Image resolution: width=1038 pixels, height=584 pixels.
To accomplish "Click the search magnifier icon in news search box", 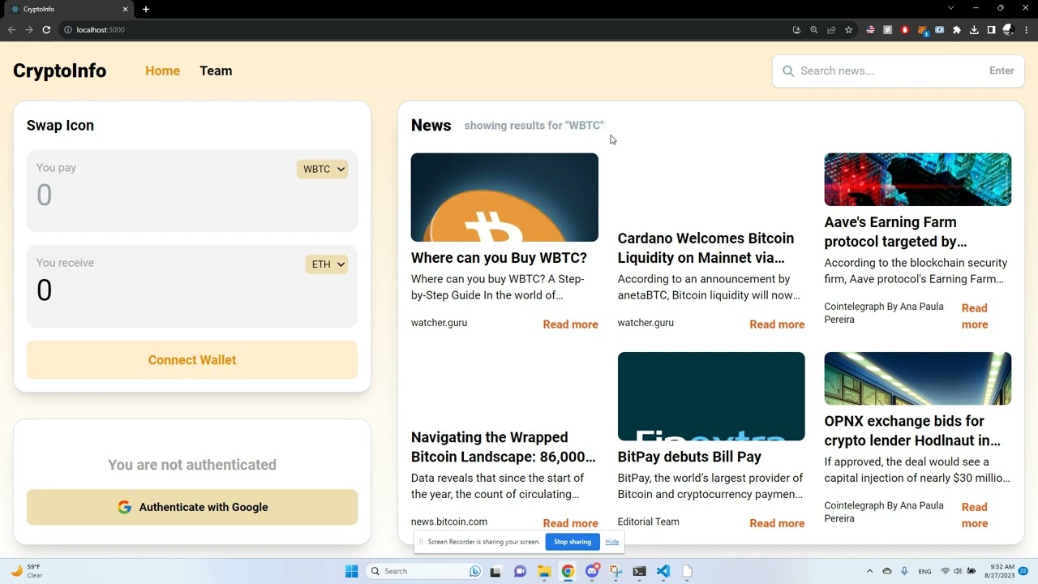I will 787,71.
